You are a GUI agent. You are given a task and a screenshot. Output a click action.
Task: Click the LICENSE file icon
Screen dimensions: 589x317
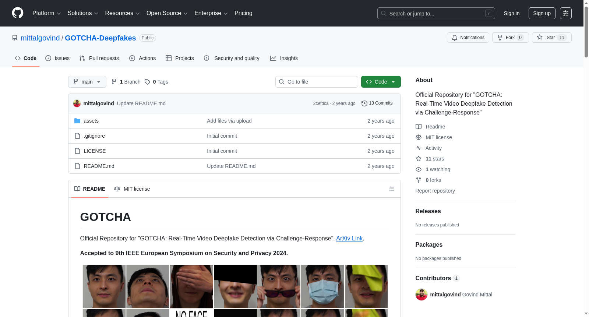[77, 151]
